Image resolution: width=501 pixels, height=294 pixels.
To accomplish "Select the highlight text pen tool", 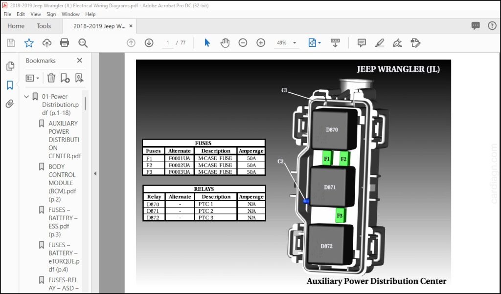I will (380, 42).
